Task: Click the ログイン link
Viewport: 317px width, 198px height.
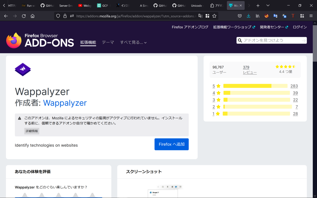Action: click(x=300, y=27)
